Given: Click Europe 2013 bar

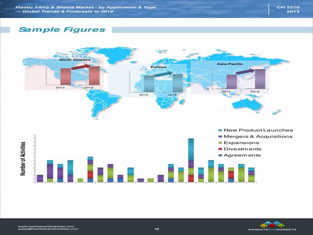Looking at the screenshot, I should 149,84.
